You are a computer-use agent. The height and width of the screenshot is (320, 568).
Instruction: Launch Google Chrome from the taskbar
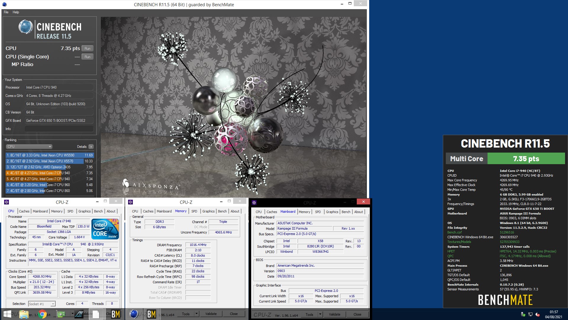click(x=42, y=314)
